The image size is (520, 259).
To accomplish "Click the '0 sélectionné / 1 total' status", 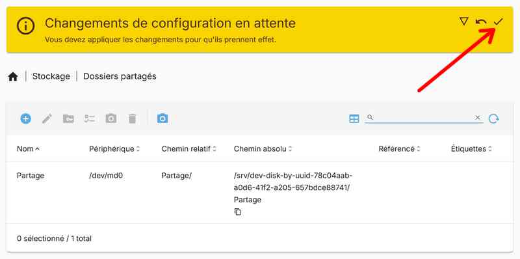I will point(54,238).
